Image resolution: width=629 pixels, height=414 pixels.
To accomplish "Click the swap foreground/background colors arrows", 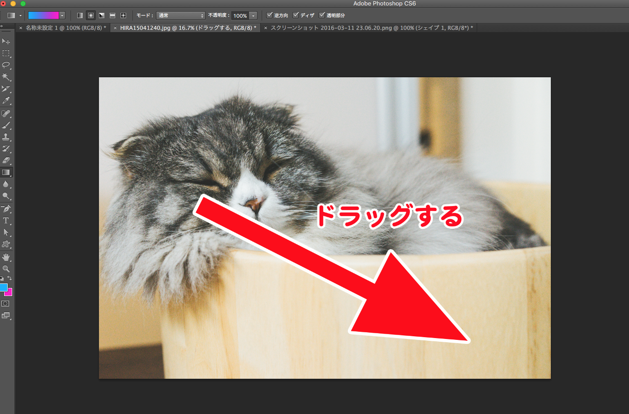I will click(9, 278).
